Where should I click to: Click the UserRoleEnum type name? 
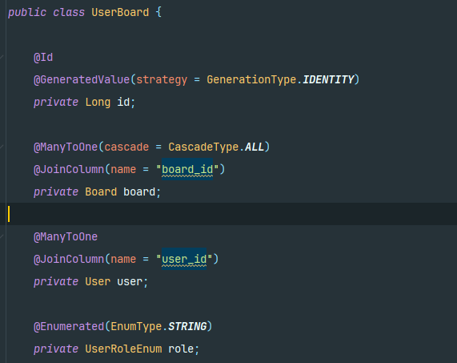123,349
